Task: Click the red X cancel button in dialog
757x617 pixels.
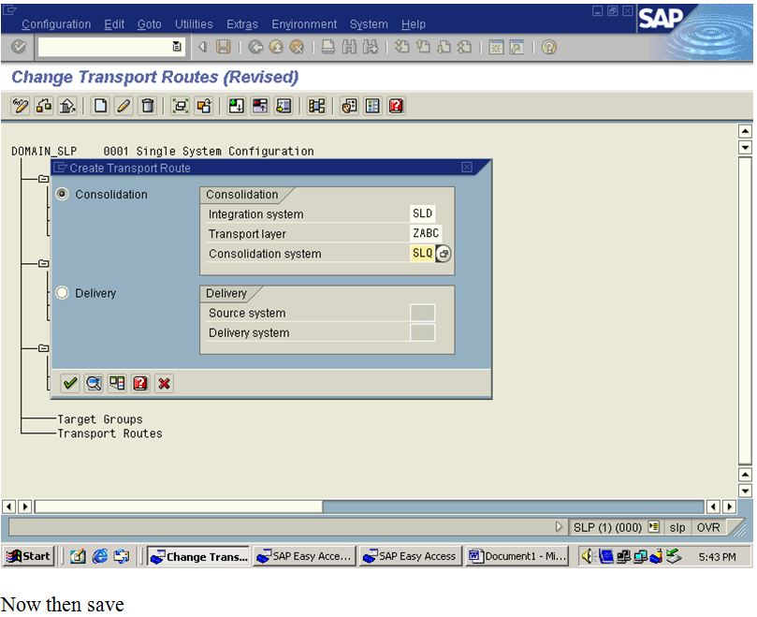Action: pyautogui.click(x=164, y=383)
